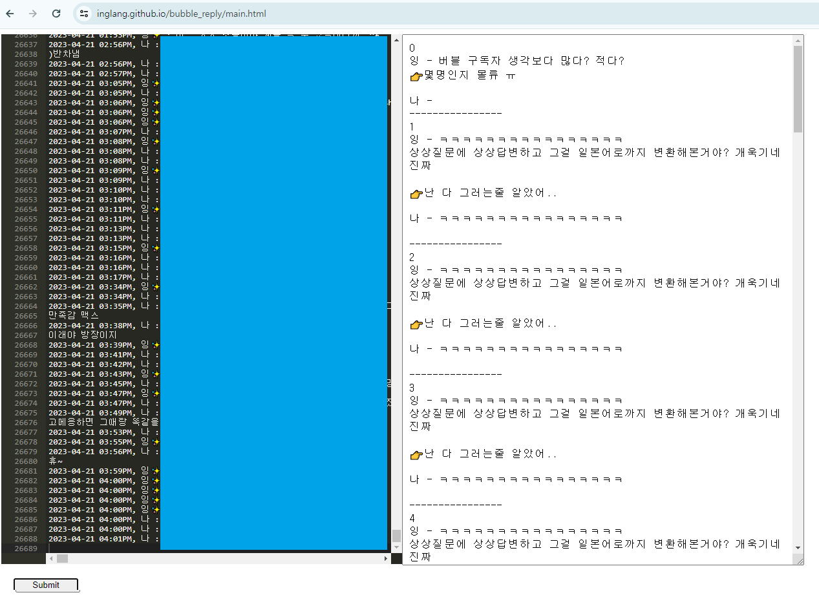Click the result textarea scrollbar down arrow
819x597 pixels.
click(x=798, y=547)
